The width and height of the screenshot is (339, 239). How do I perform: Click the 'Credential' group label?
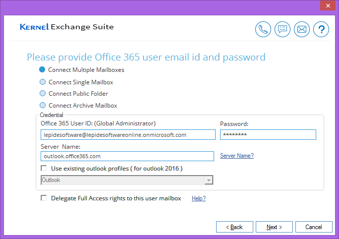pos(52,115)
